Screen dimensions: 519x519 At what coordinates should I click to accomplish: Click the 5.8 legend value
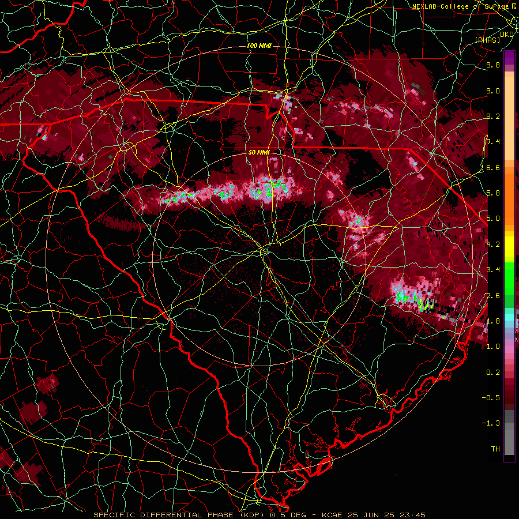[x=493, y=193]
